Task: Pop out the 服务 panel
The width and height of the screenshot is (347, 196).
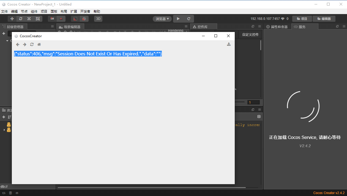Action: 337,26
